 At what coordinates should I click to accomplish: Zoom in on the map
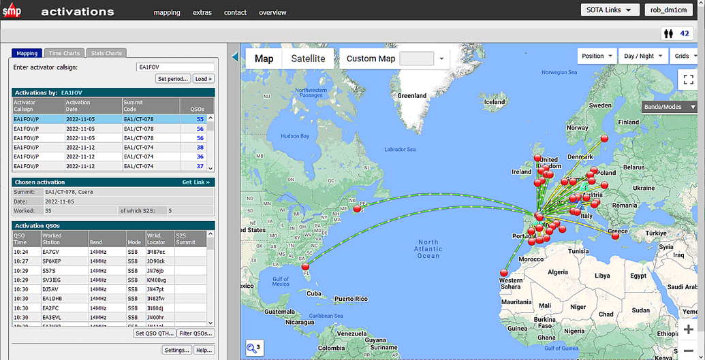point(688,329)
